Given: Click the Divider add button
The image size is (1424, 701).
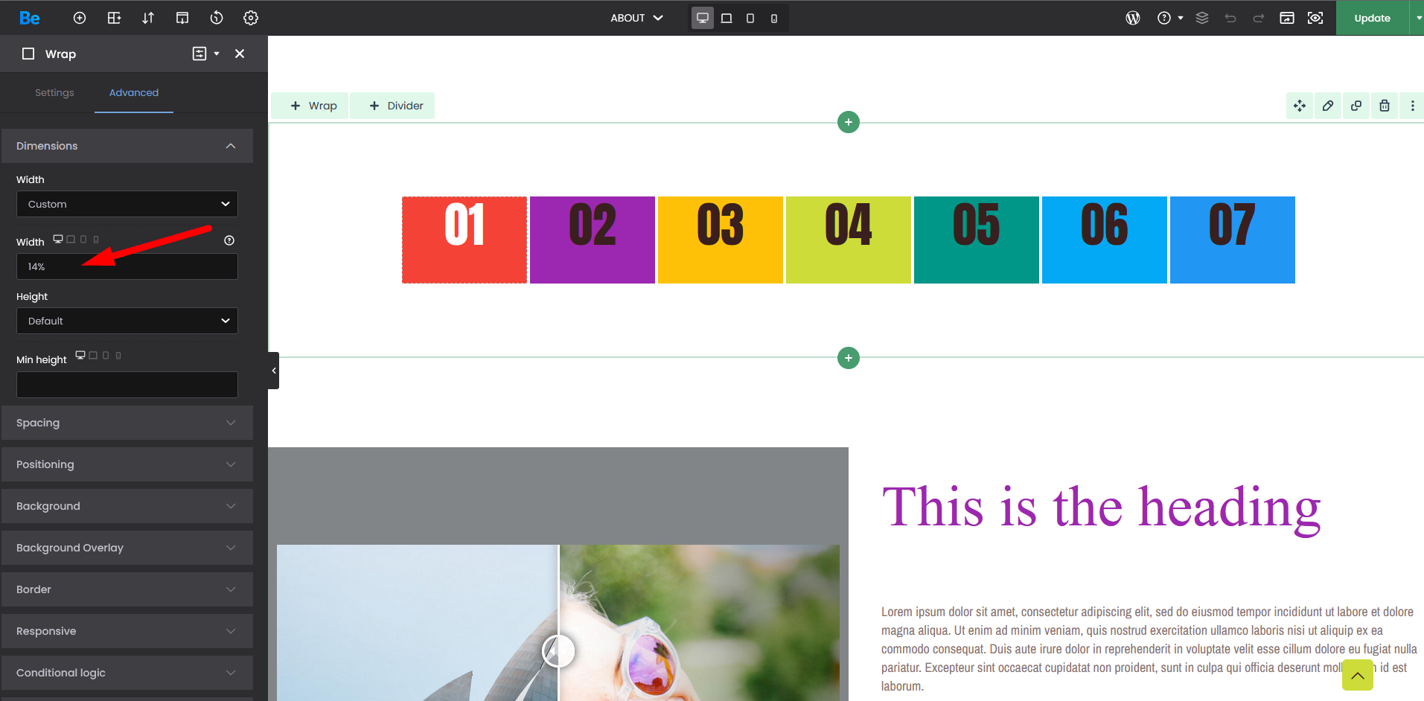Looking at the screenshot, I should (x=396, y=106).
